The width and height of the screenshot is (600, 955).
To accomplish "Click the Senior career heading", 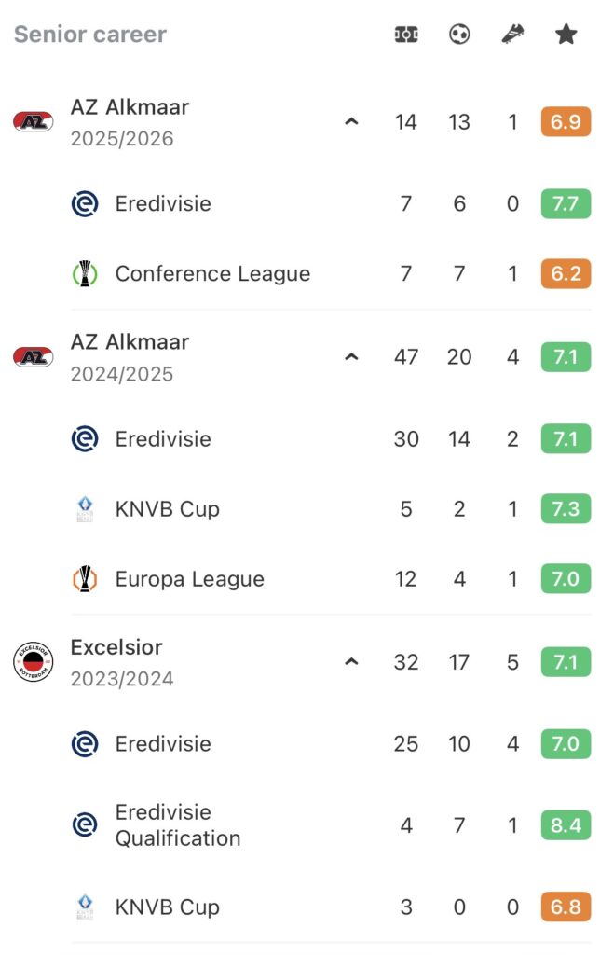I will click(90, 35).
